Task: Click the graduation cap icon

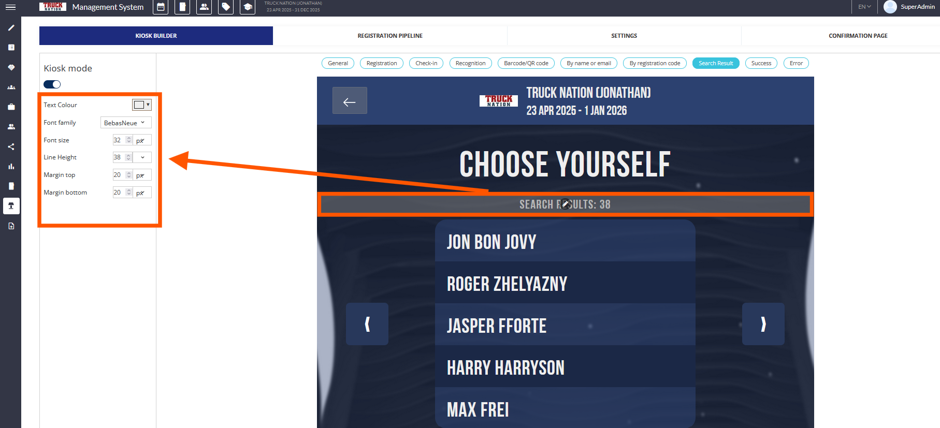Action: point(248,7)
